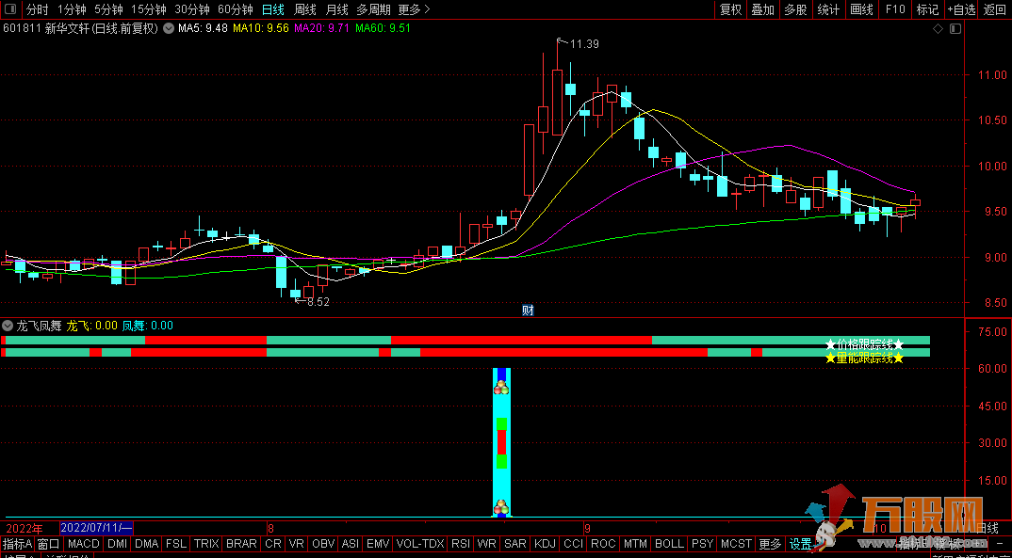
Task: Click the 财 financial marker on the chart
Action: 528,310
